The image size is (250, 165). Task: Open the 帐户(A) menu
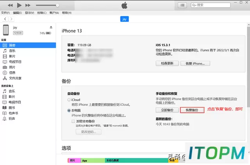coord(54,13)
